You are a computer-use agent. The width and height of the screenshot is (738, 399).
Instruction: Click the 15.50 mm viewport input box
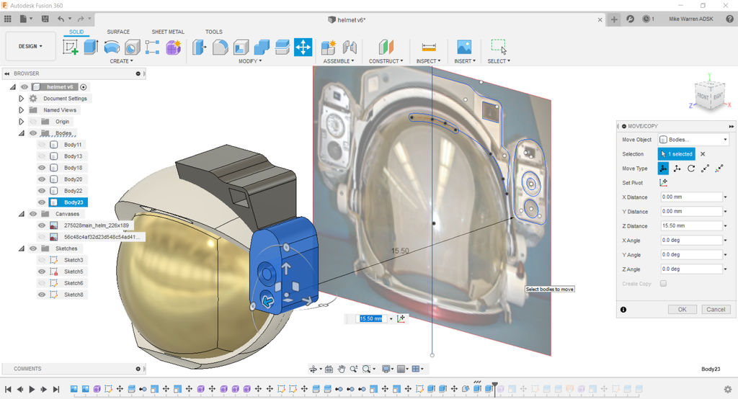tap(373, 318)
